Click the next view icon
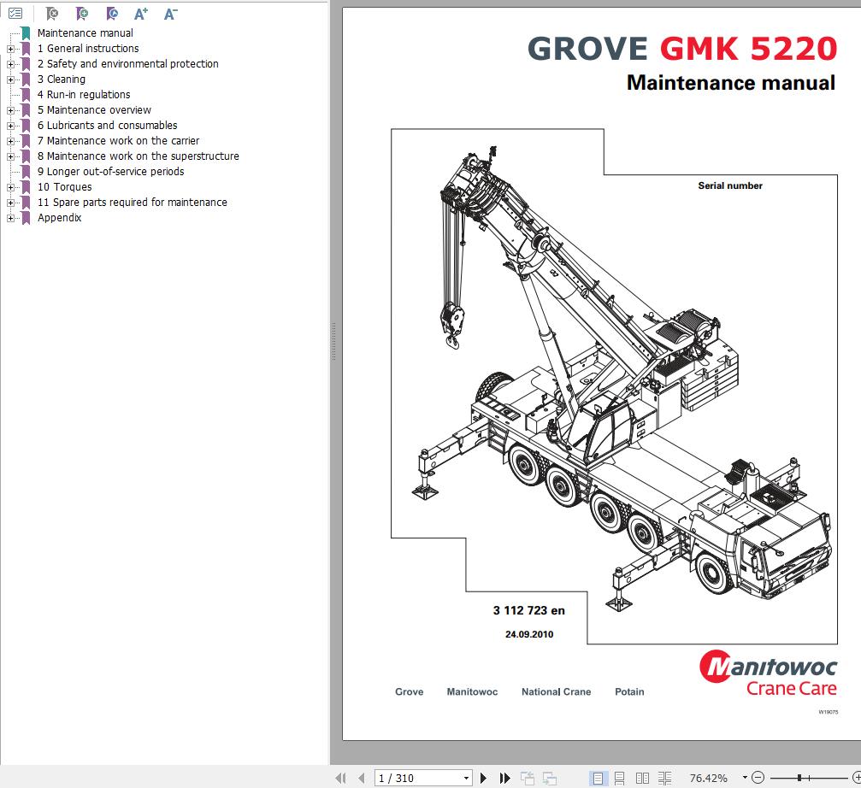This screenshot has width=861, height=788. click(x=550, y=778)
